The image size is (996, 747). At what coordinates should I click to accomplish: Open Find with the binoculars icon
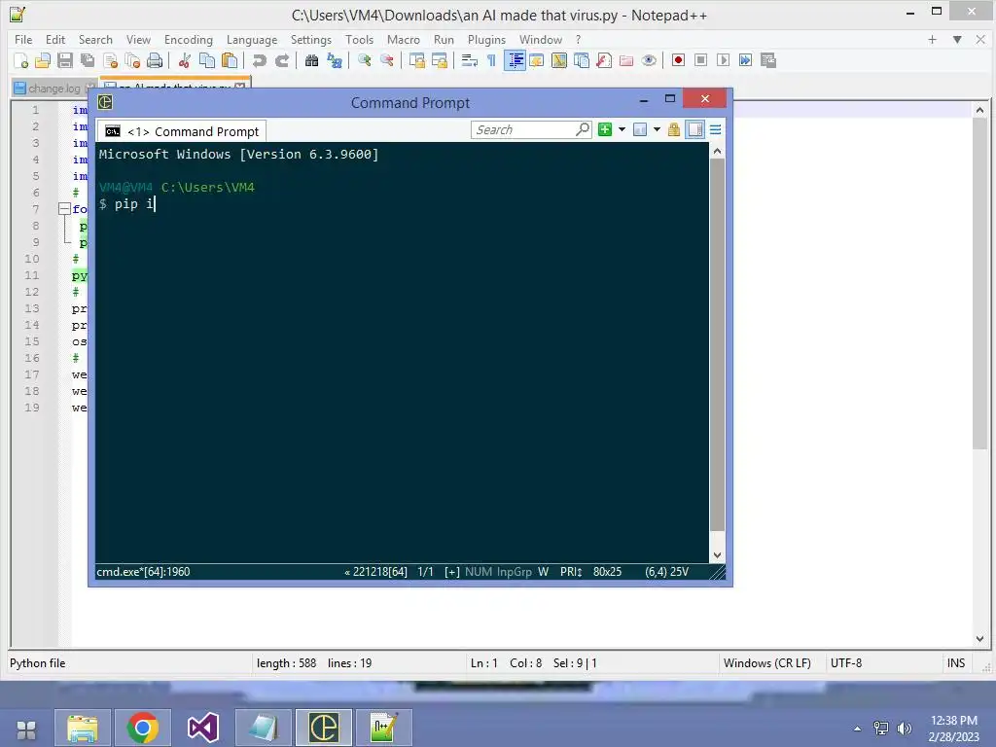click(311, 60)
